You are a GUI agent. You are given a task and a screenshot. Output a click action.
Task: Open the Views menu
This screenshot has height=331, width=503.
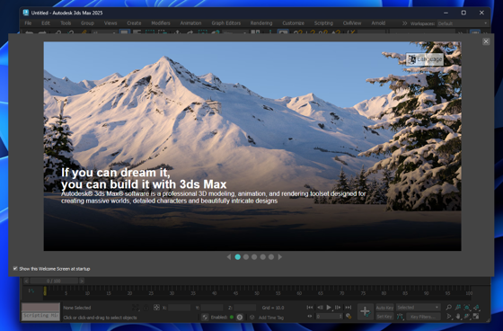point(110,23)
